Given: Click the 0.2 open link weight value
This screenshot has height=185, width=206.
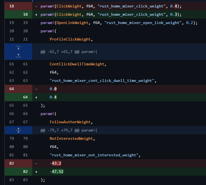Looking at the screenshot, I should tap(189, 23).
